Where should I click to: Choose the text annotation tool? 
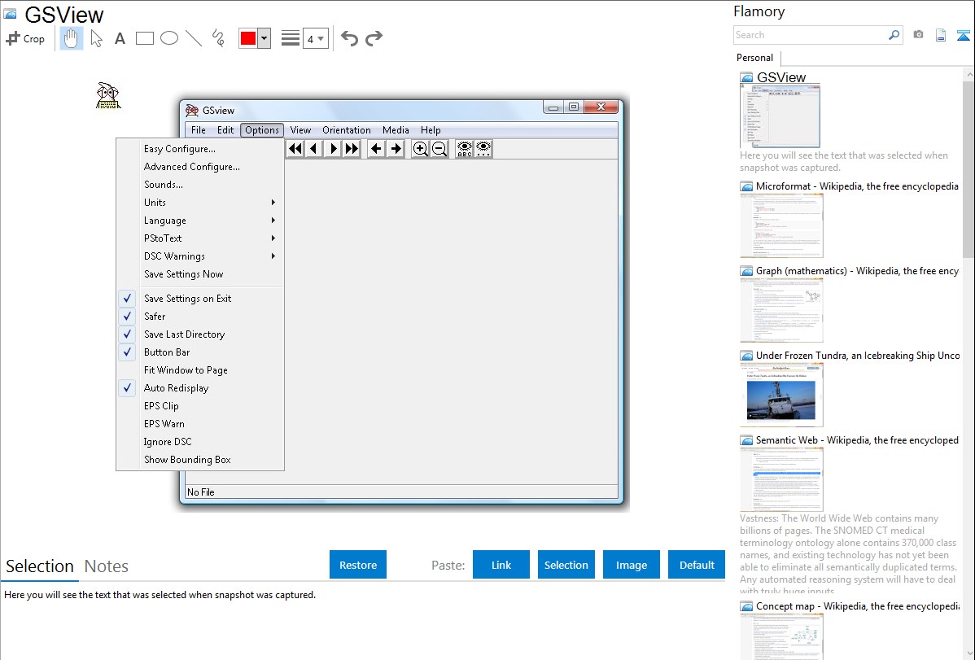120,38
